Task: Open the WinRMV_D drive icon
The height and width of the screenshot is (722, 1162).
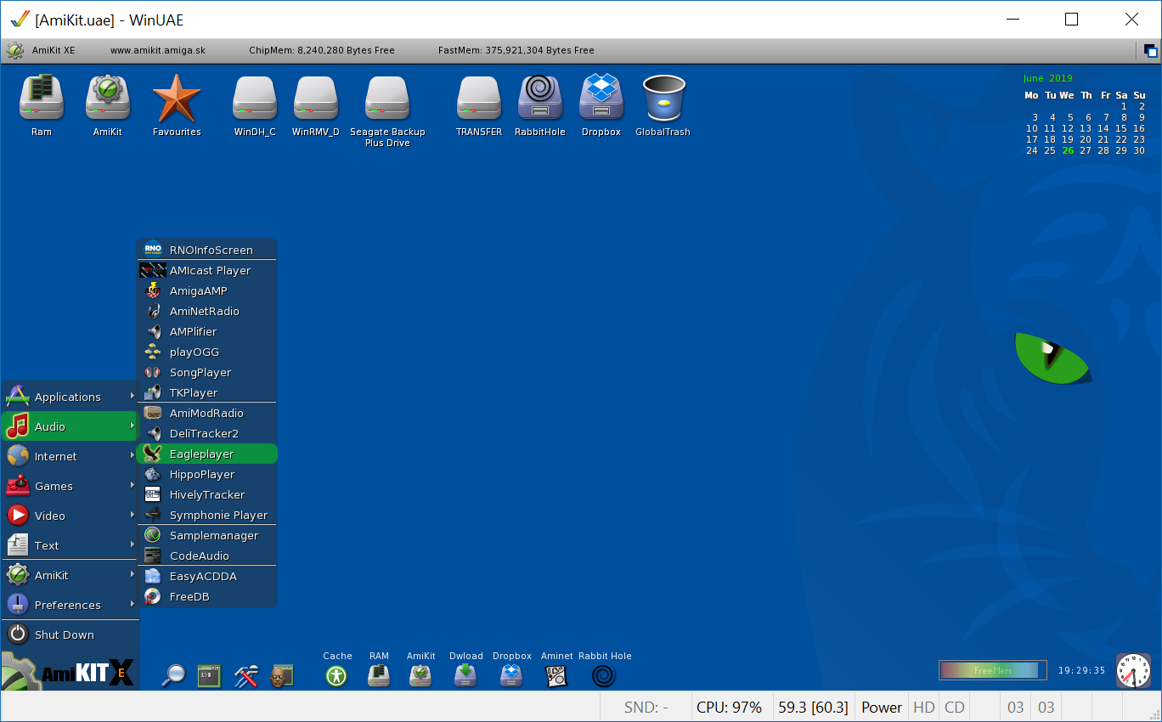Action: point(316,98)
